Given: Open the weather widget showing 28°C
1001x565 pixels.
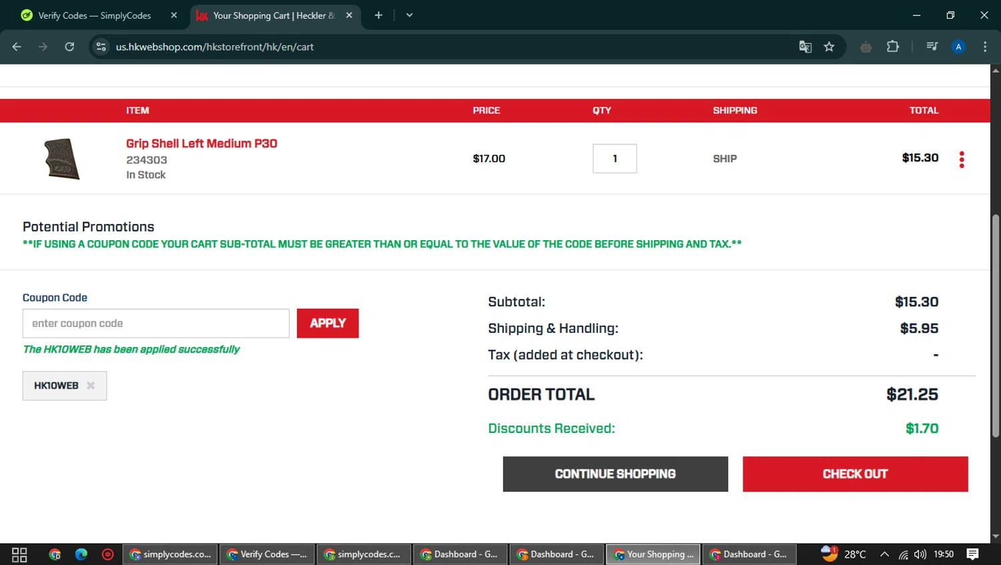Looking at the screenshot, I should pos(844,554).
